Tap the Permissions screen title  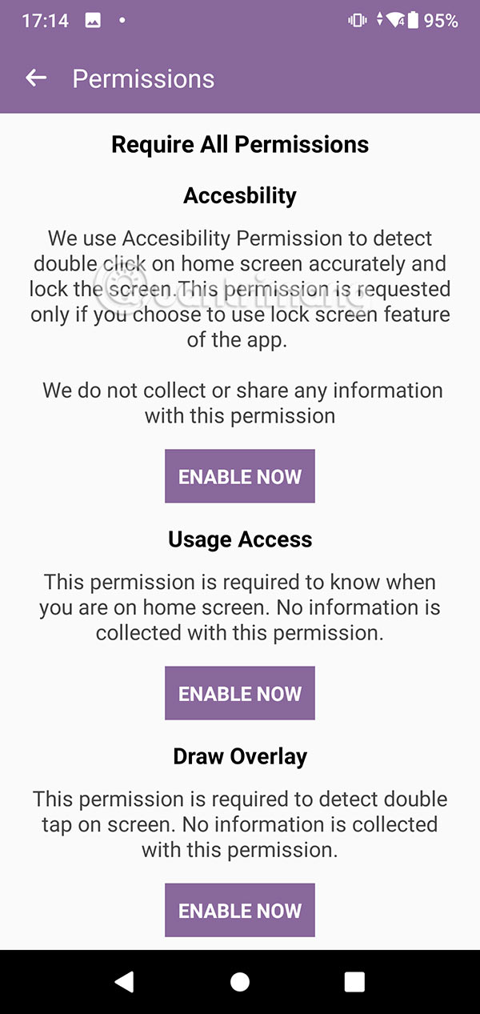coord(144,78)
